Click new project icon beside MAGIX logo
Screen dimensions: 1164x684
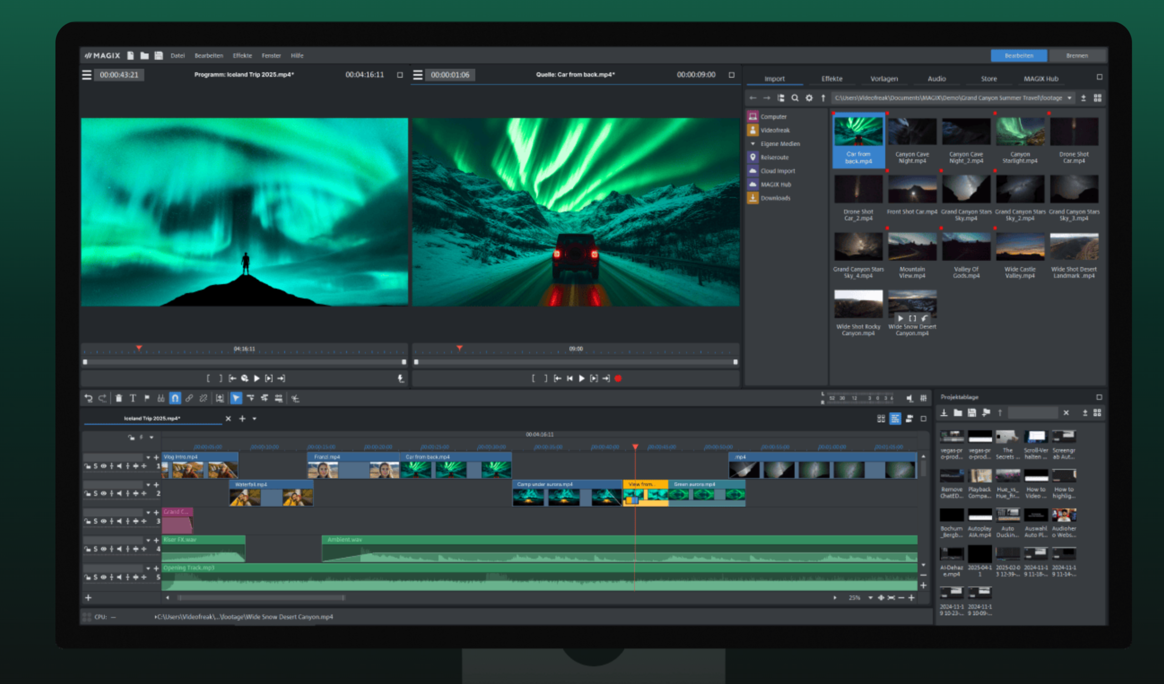tap(130, 55)
